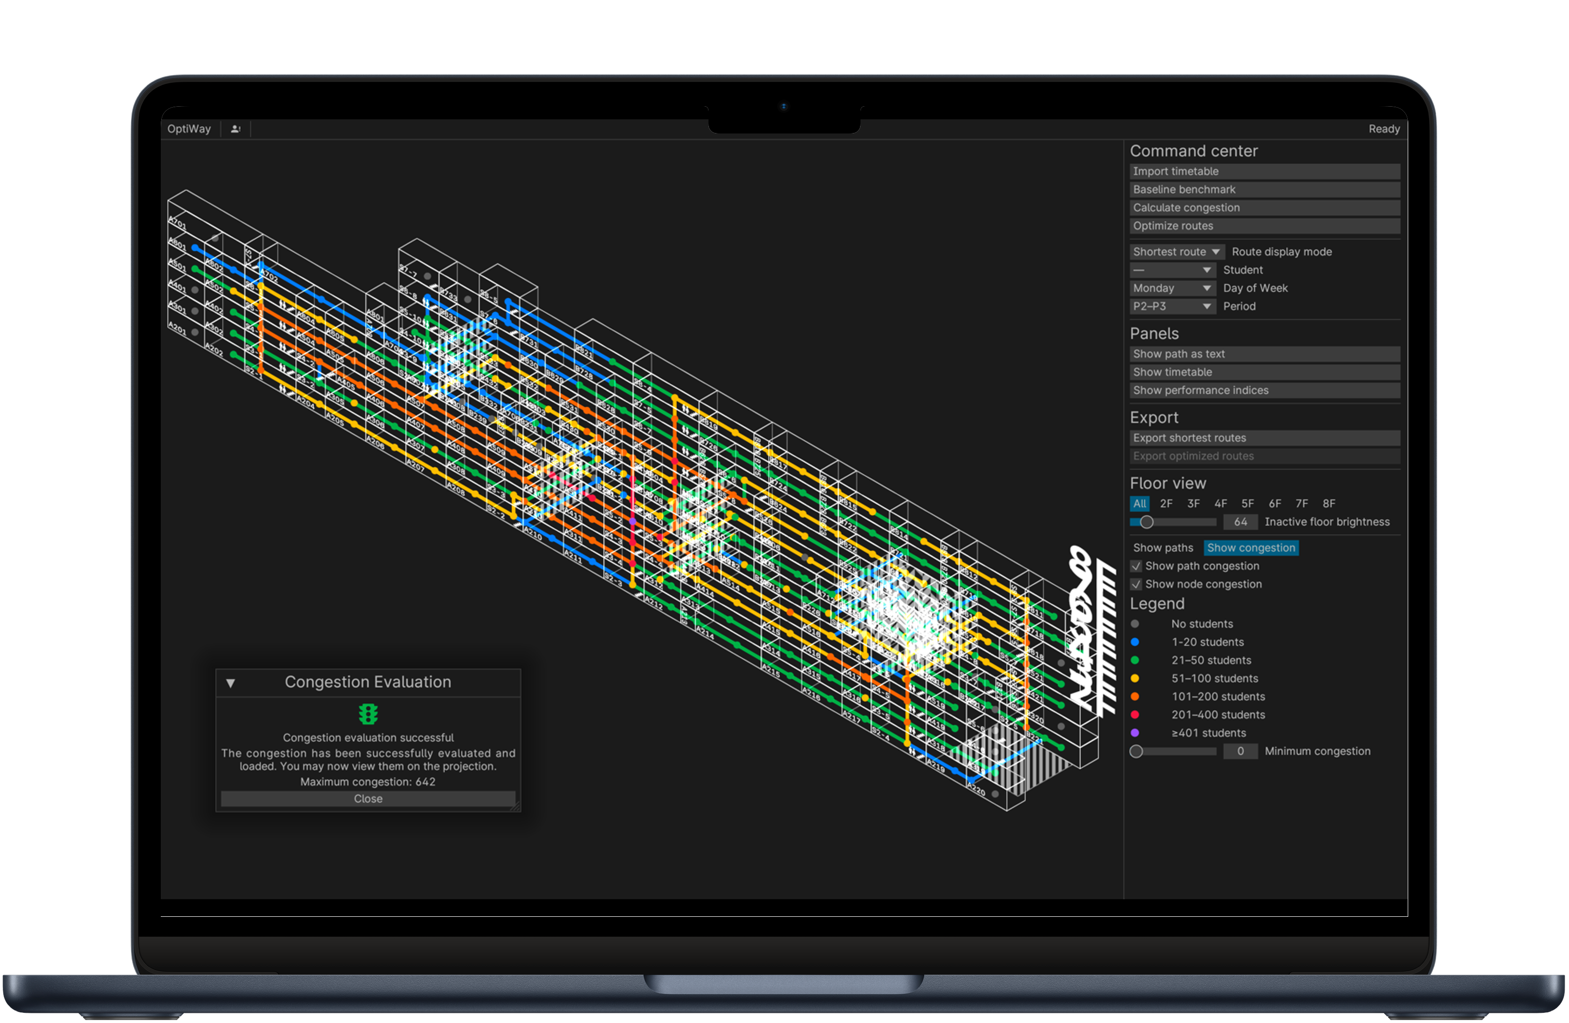The width and height of the screenshot is (1569, 1023).
Task: Switch to Show congestion mode
Action: pos(1251,548)
